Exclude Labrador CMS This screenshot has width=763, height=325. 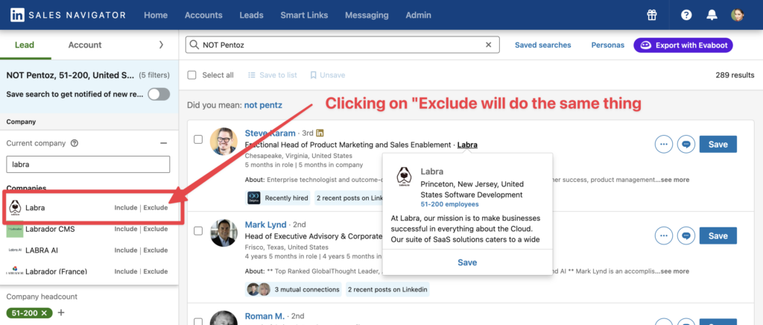(x=156, y=229)
